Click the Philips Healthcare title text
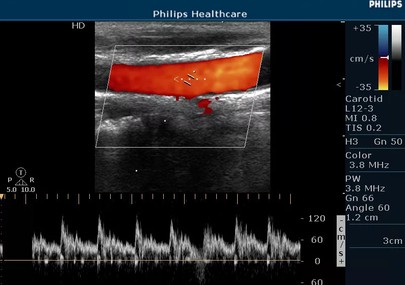The image size is (405, 285). click(200, 14)
